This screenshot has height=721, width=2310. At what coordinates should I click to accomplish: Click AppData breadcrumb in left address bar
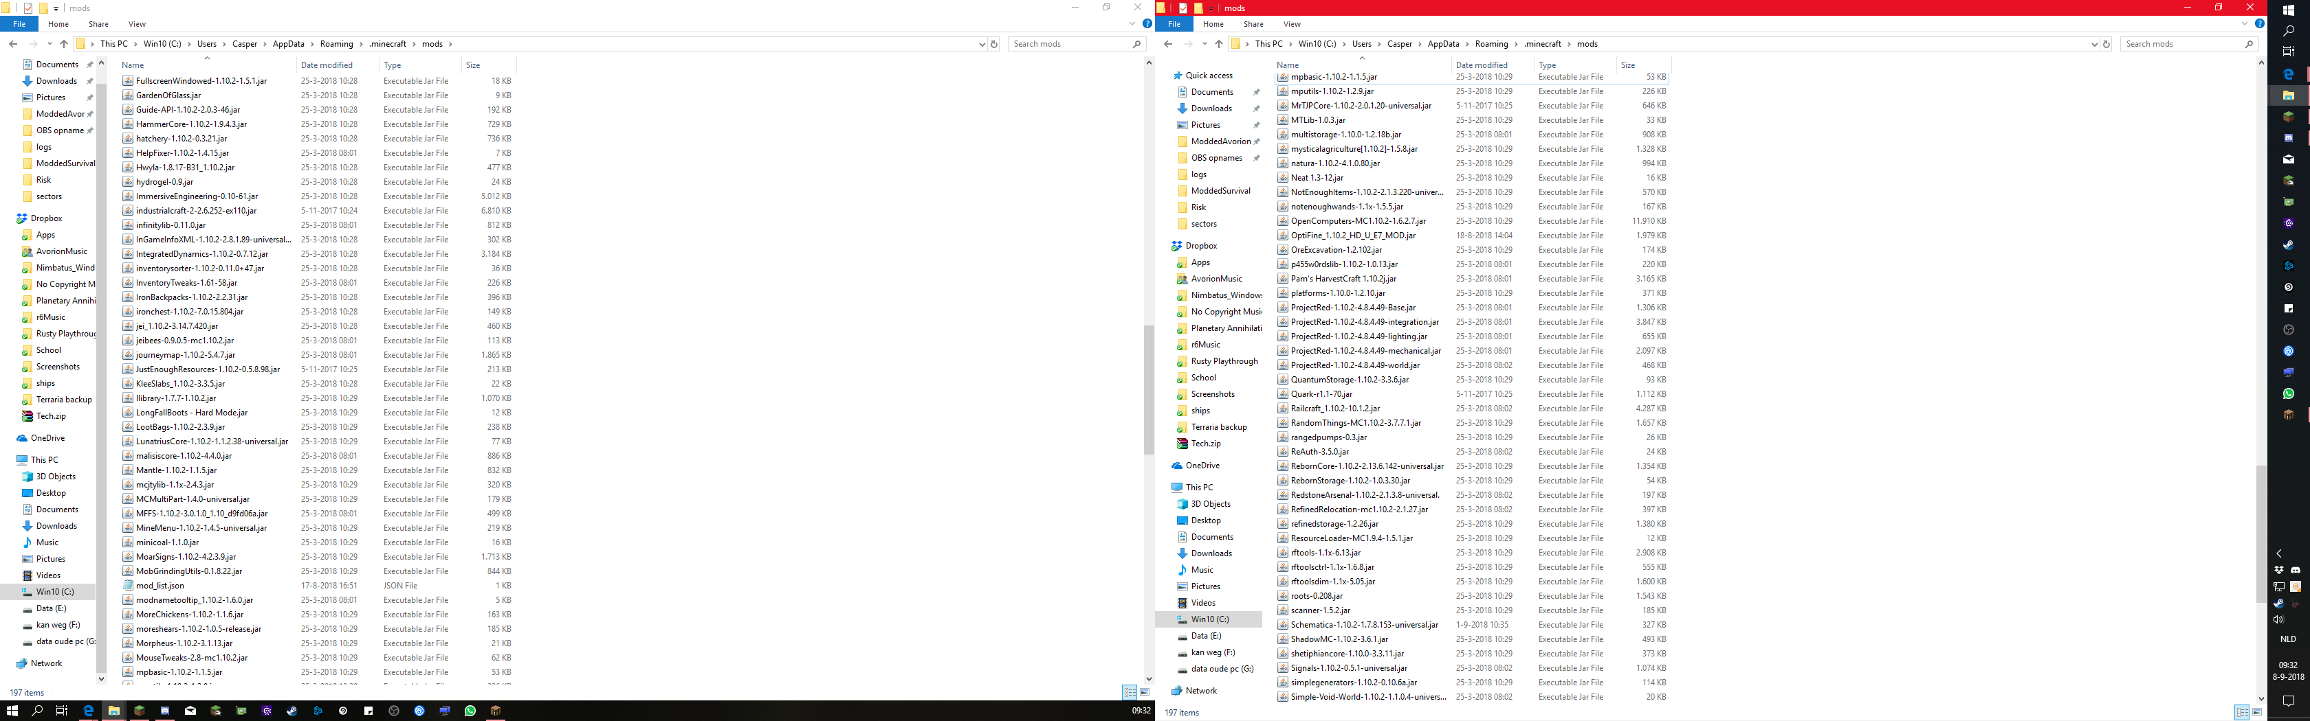pyautogui.click(x=289, y=44)
